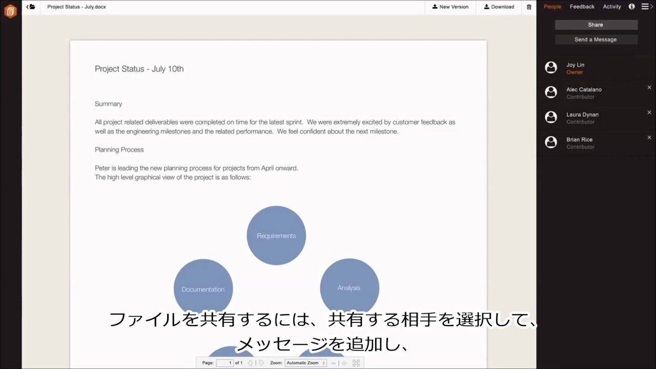Click Brian Rice's avatar icon
The image size is (656, 369).
[551, 142]
